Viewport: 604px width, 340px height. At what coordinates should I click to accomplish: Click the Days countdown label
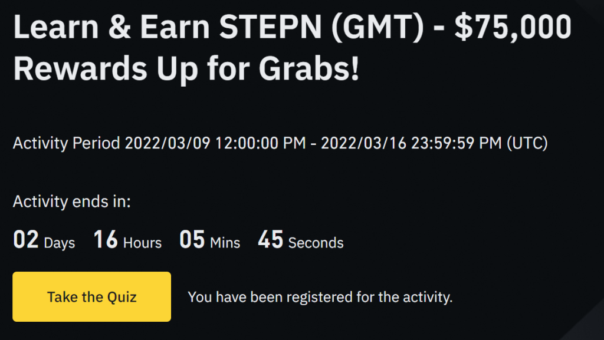60,243
